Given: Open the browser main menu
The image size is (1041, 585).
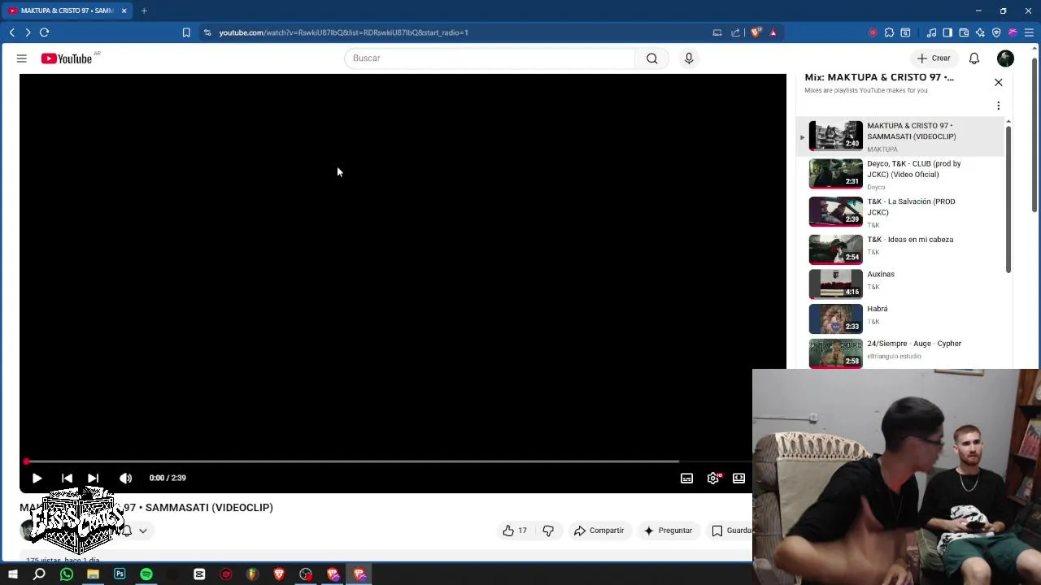Looking at the screenshot, I should click(x=1029, y=32).
